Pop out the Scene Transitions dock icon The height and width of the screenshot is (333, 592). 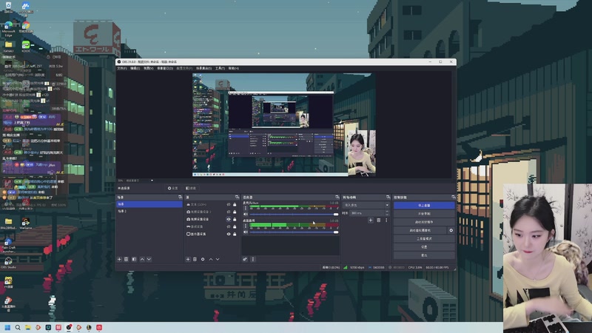388,198
